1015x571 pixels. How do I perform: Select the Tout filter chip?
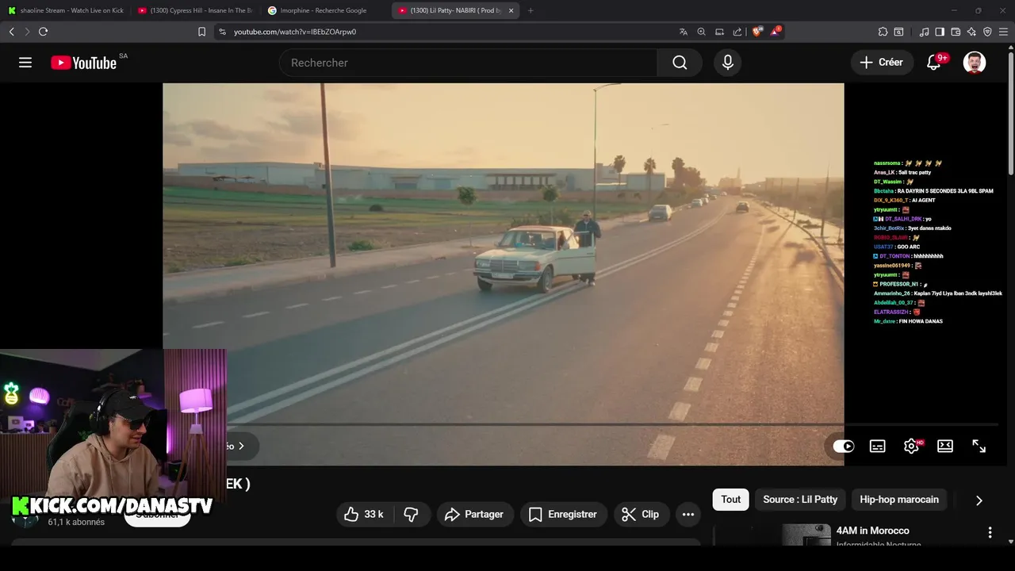731,500
